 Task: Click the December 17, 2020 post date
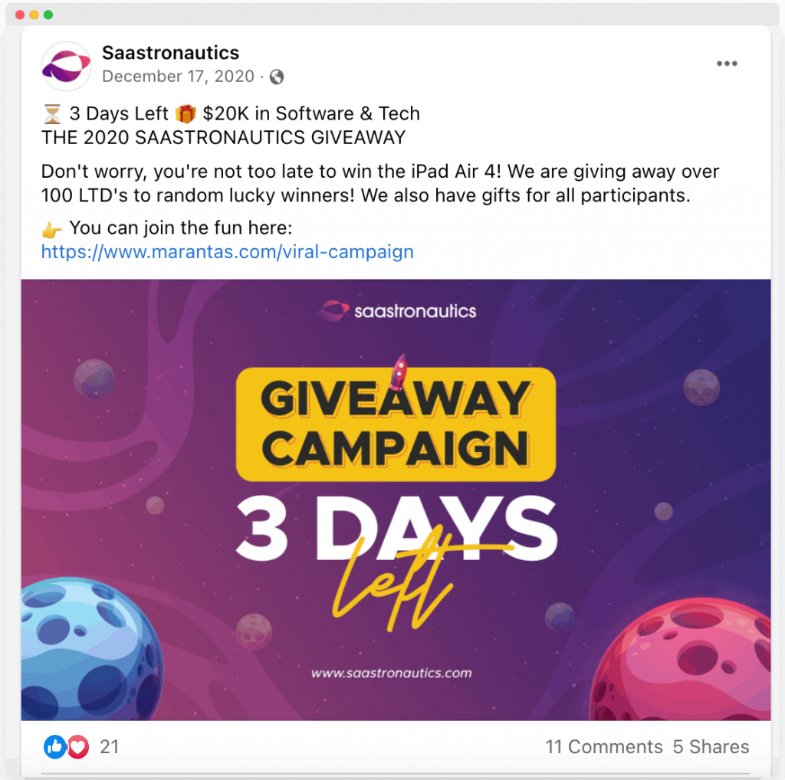(178, 76)
